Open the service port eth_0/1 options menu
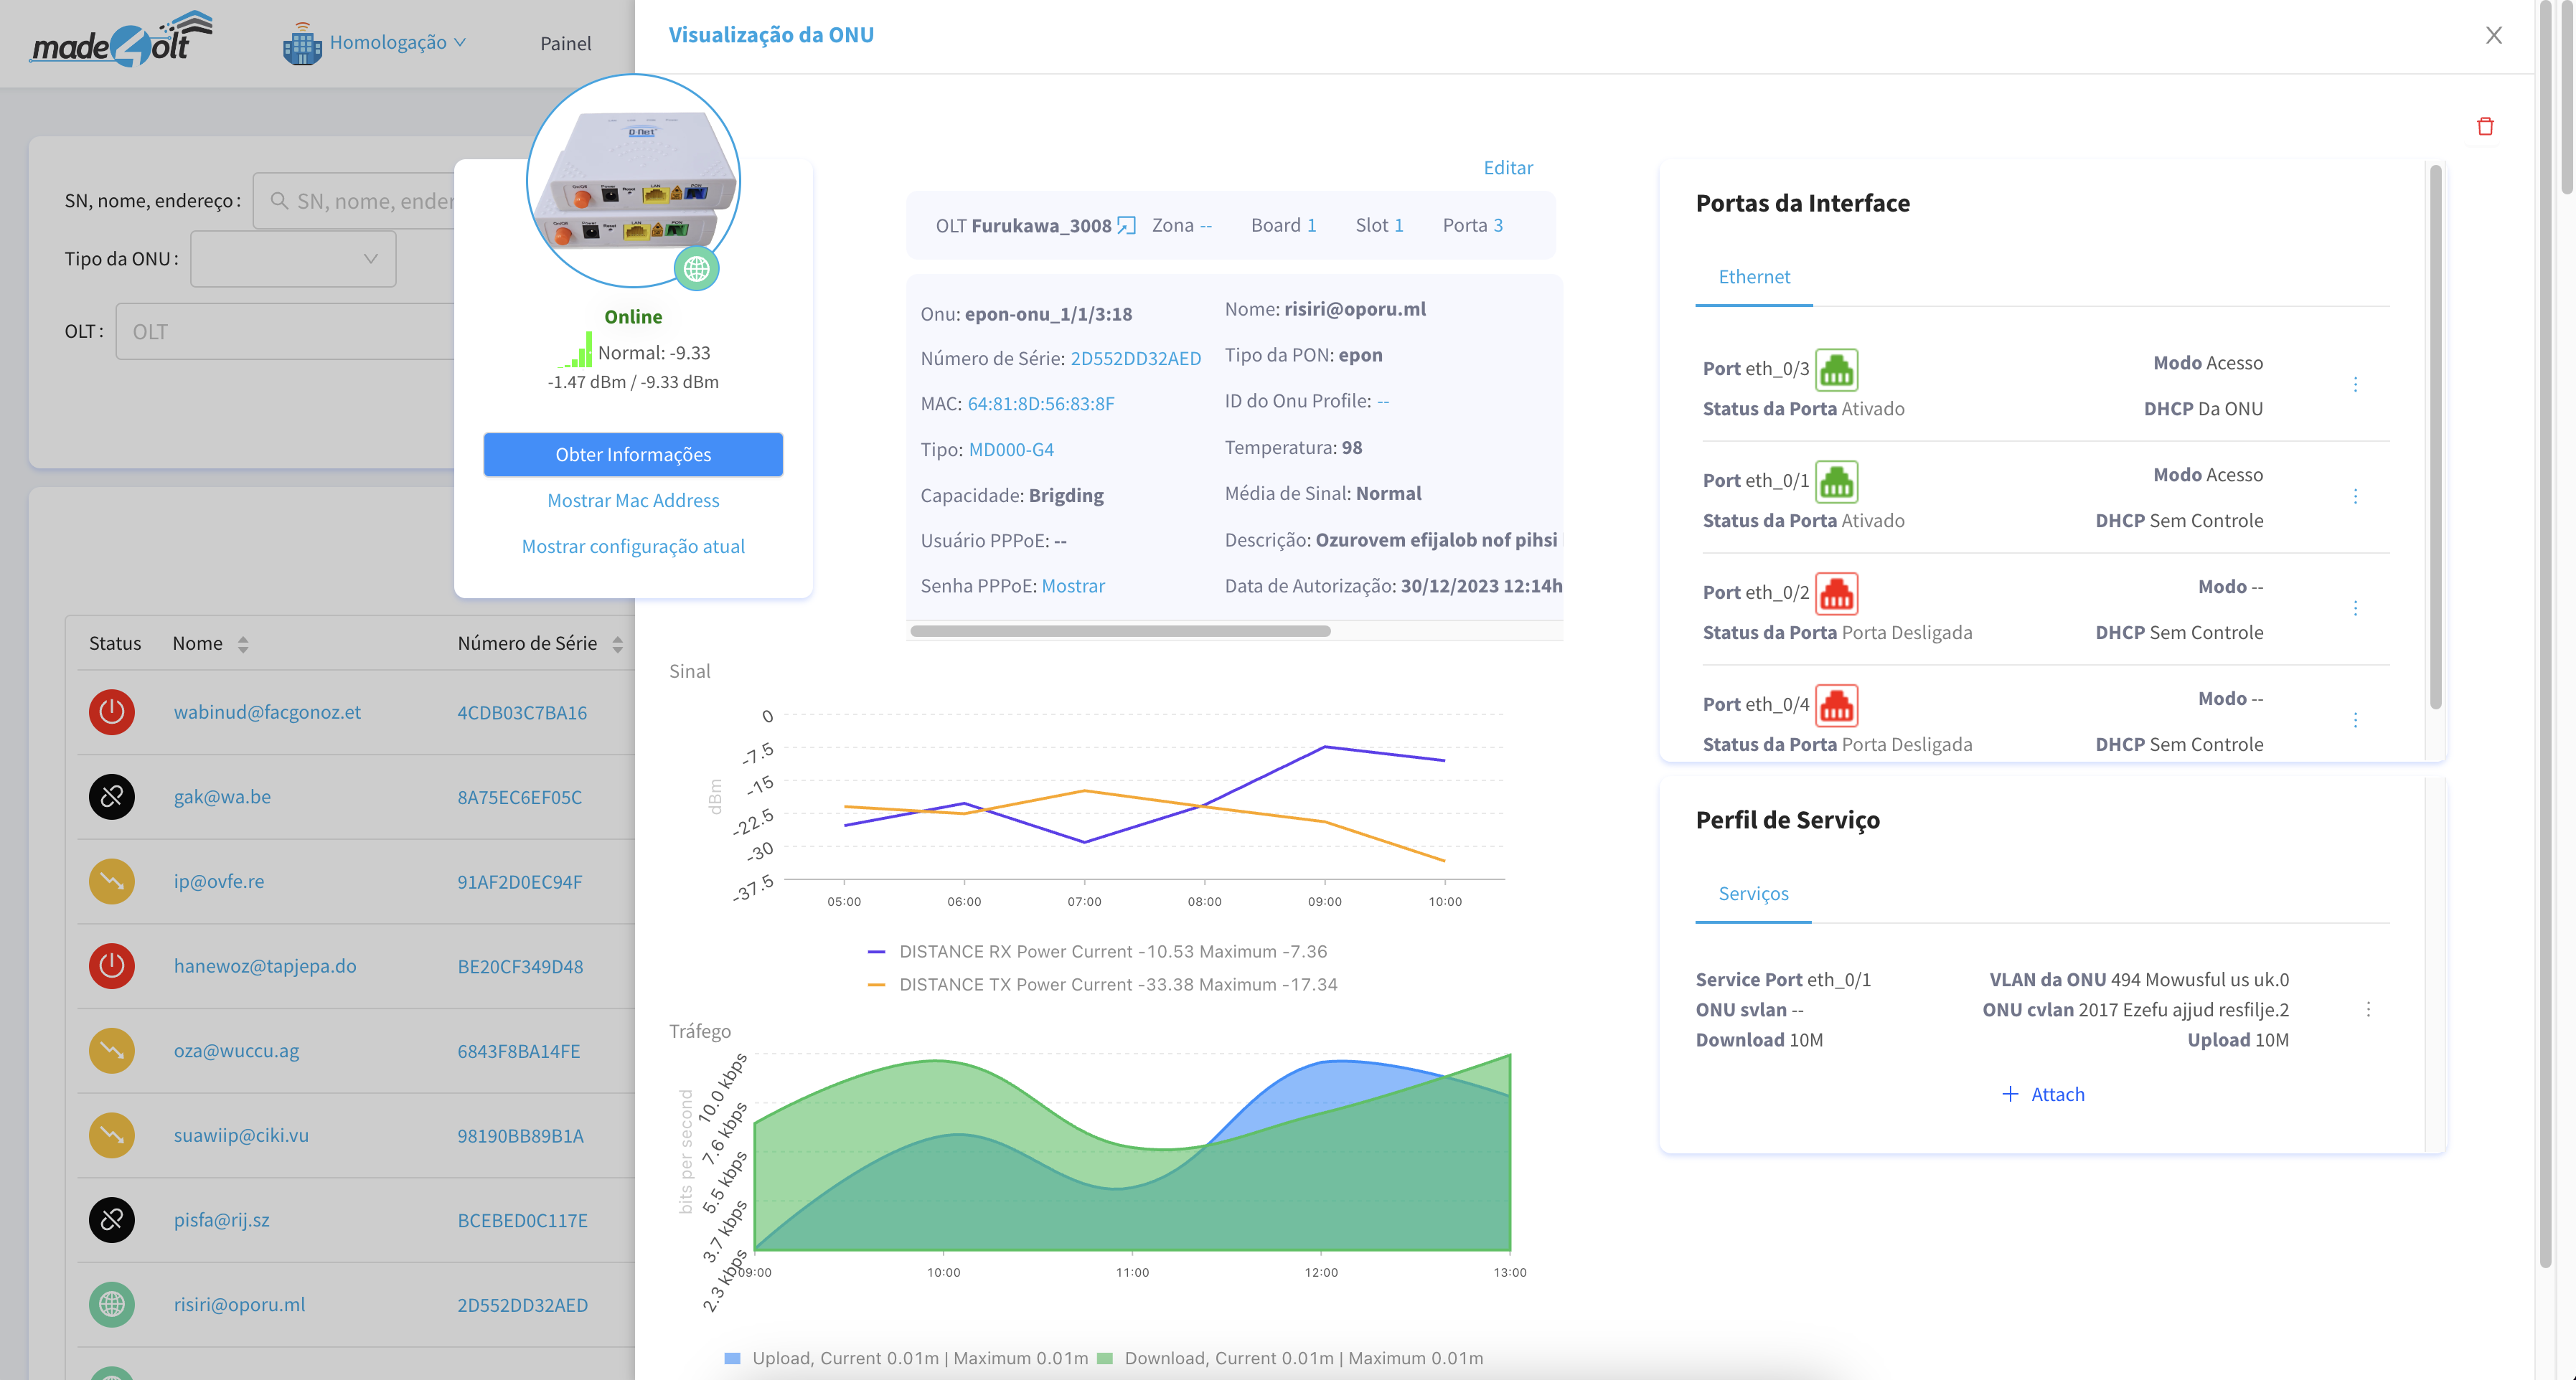Image resolution: width=2576 pixels, height=1380 pixels. pyautogui.click(x=2368, y=1009)
